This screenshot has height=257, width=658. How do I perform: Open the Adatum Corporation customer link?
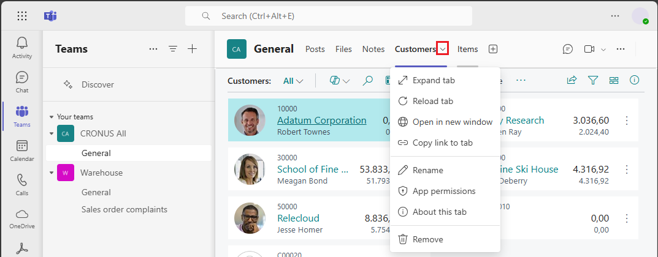pyautogui.click(x=321, y=121)
